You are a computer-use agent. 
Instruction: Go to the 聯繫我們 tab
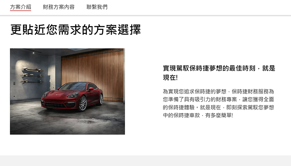97,7
